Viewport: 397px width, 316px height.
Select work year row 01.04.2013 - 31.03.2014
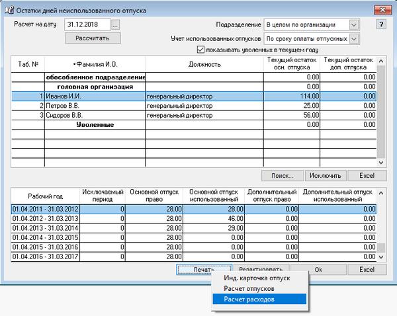tap(45, 227)
